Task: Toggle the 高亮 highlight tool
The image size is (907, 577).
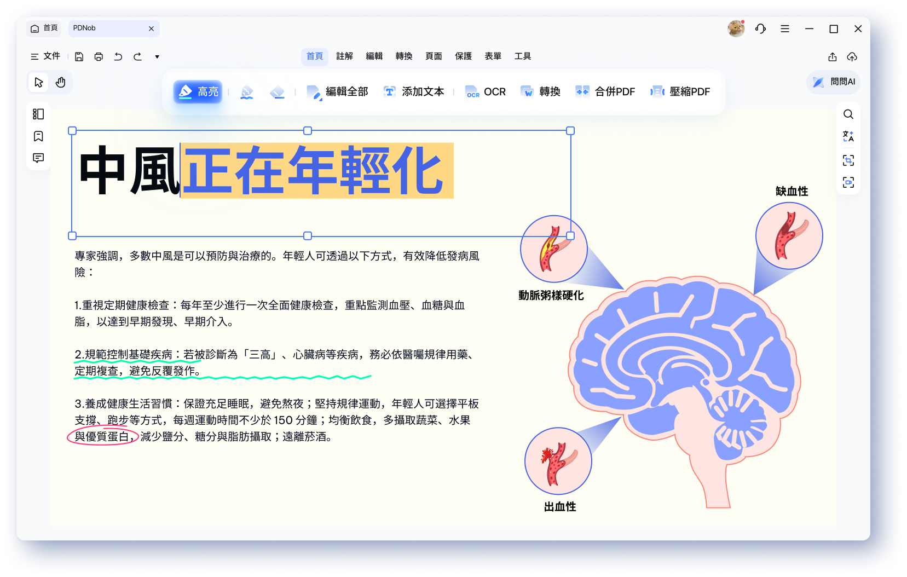Action: 198,91
